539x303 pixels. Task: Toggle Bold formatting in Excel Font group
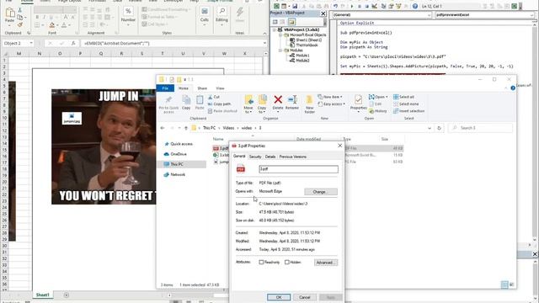(x=37, y=17)
